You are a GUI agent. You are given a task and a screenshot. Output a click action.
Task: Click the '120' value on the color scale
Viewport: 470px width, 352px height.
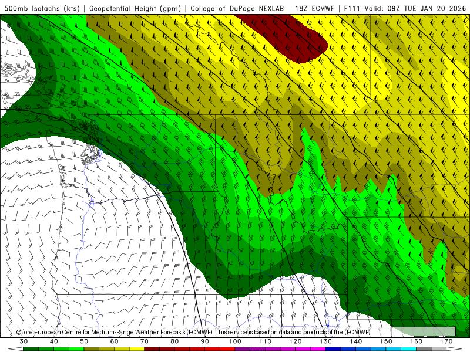[x=296, y=341]
